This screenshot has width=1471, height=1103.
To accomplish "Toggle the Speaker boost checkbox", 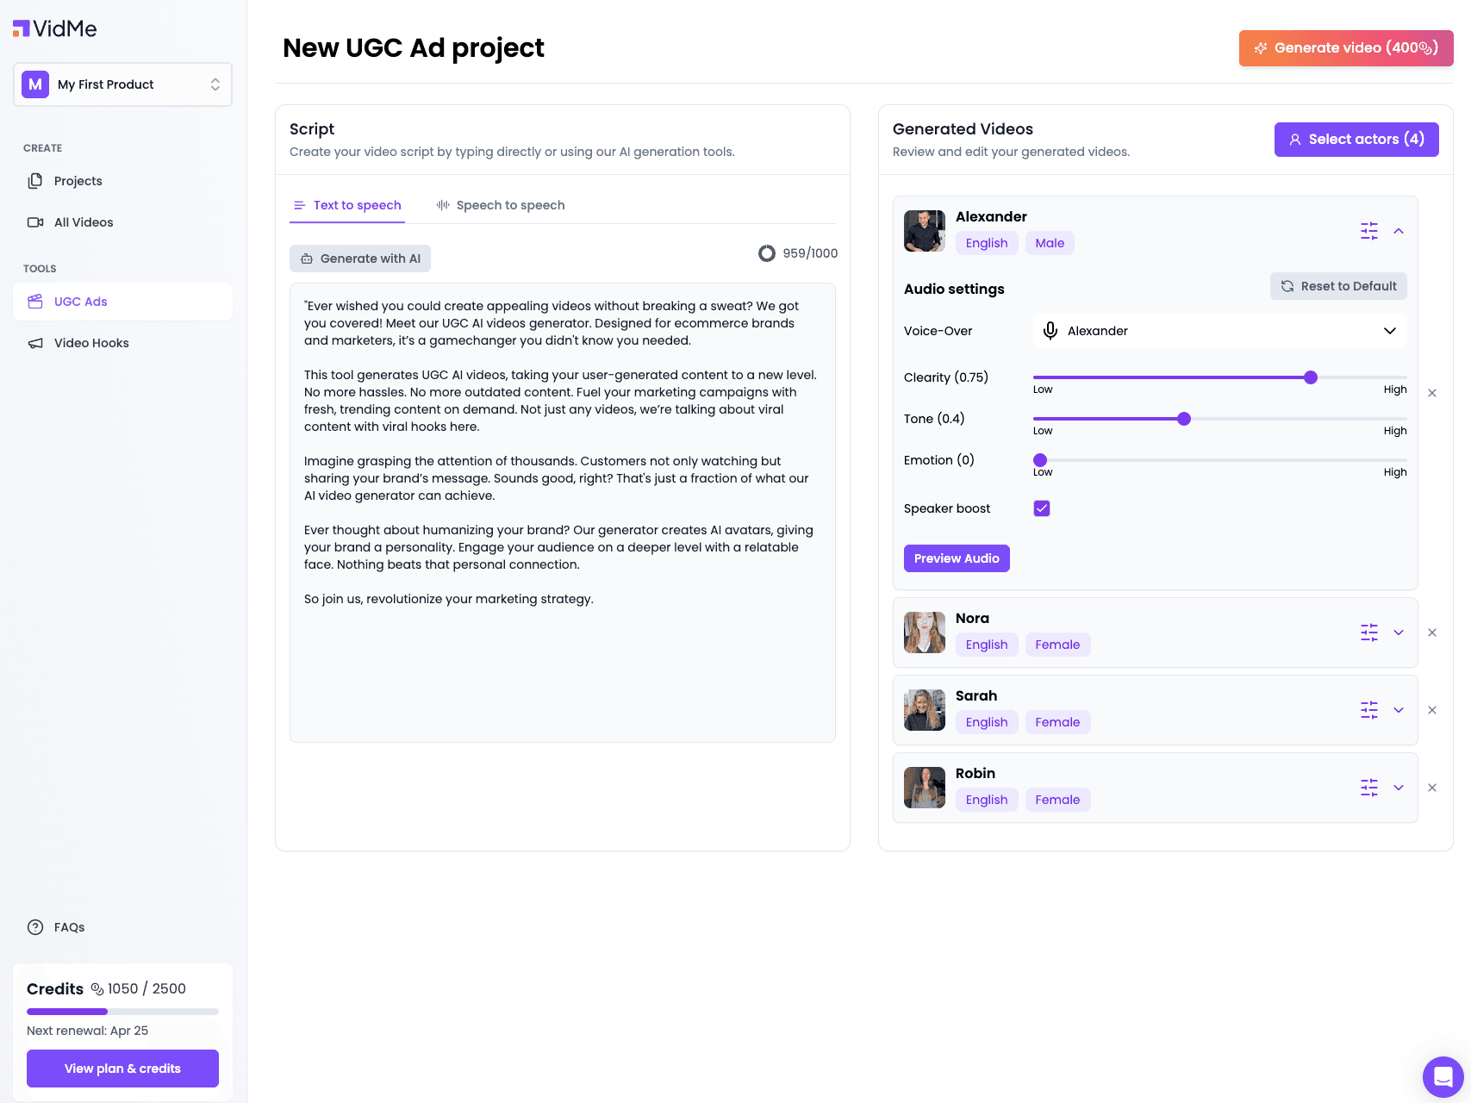I will [x=1042, y=508].
